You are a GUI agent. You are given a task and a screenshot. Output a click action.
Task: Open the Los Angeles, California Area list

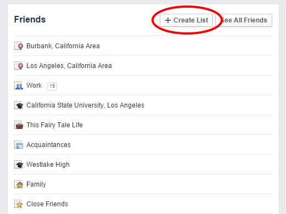[x=69, y=66]
